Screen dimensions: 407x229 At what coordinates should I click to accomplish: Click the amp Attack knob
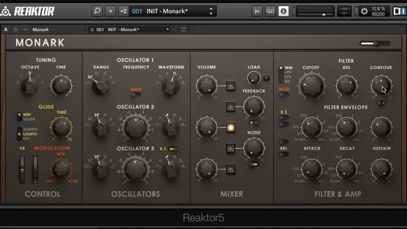[x=312, y=169]
